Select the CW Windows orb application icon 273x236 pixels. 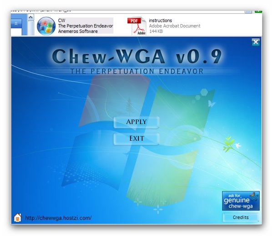pyautogui.click(x=46, y=26)
